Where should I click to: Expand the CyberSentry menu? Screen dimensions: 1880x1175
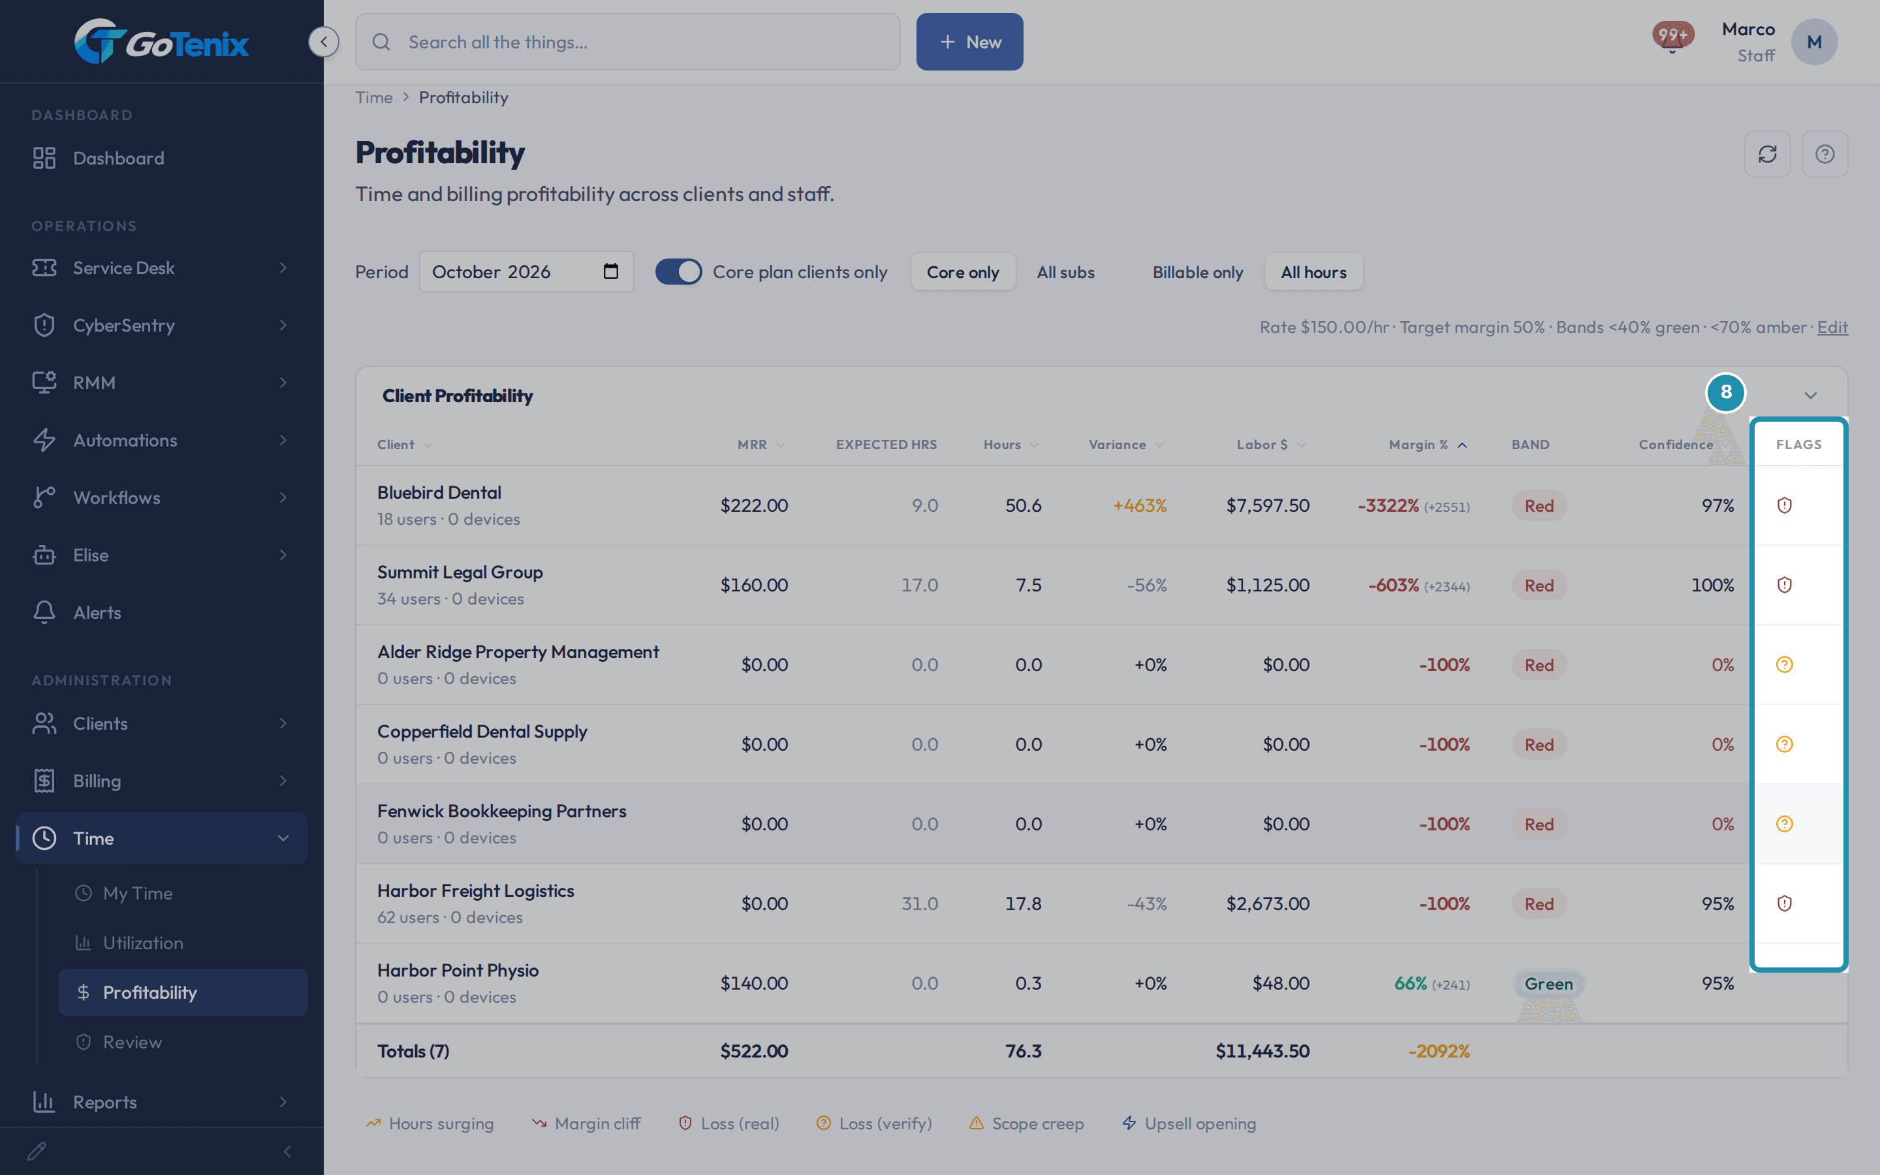tap(162, 325)
